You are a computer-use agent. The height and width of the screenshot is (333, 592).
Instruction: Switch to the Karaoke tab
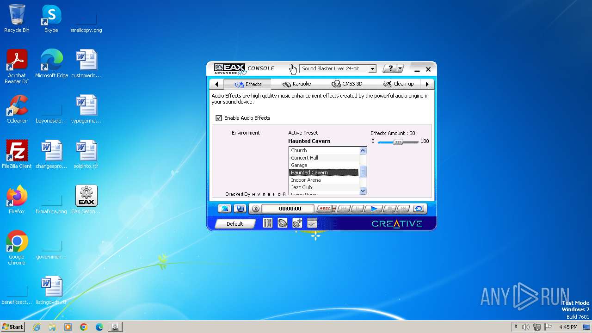pos(297,84)
